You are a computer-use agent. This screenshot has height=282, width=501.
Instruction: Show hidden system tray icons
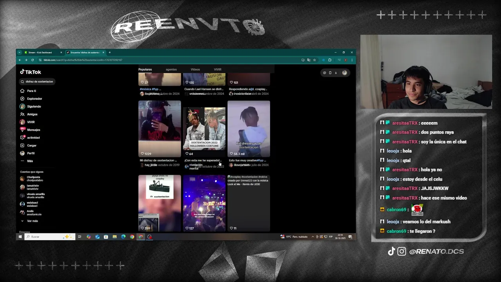coord(313,237)
